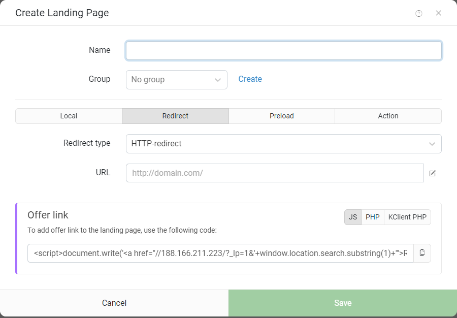Click the URL field label
The image size is (457, 318).
click(103, 173)
